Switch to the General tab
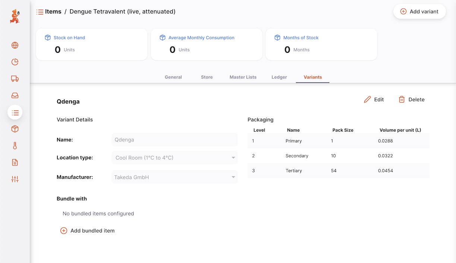This screenshot has height=263, width=456. coord(173,77)
